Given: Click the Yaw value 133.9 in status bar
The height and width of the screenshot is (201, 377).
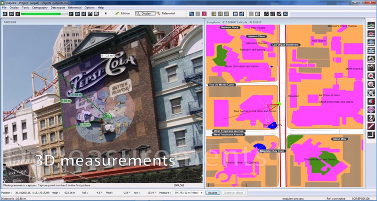Looking at the screenshot, I should tap(152, 193).
